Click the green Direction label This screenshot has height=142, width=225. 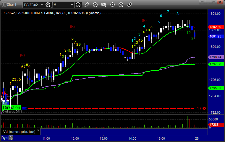[12, 107]
